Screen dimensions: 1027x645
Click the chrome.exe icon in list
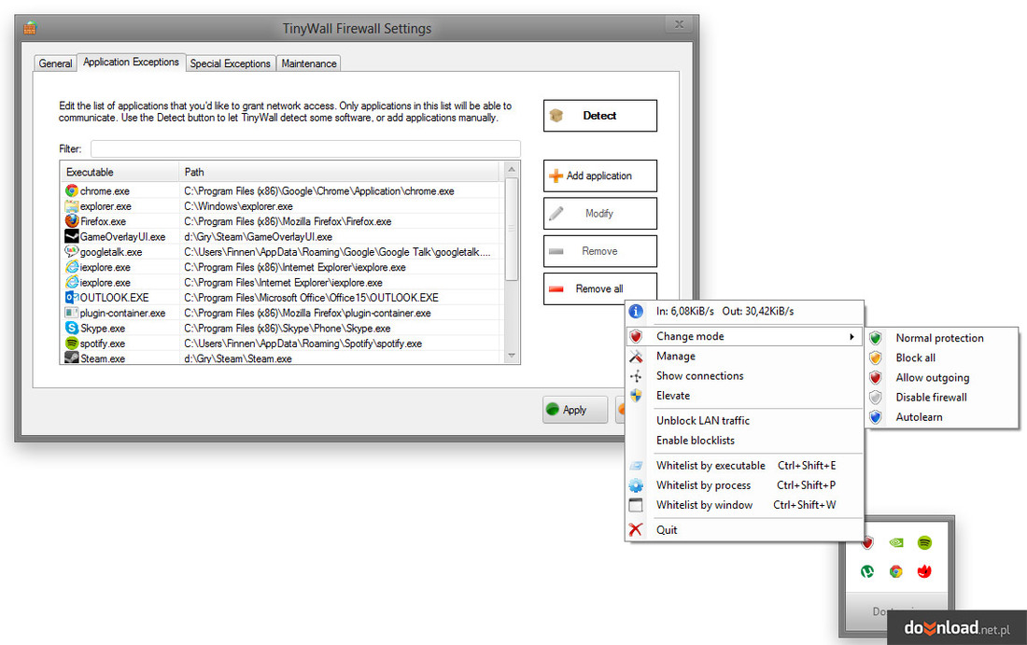[71, 190]
